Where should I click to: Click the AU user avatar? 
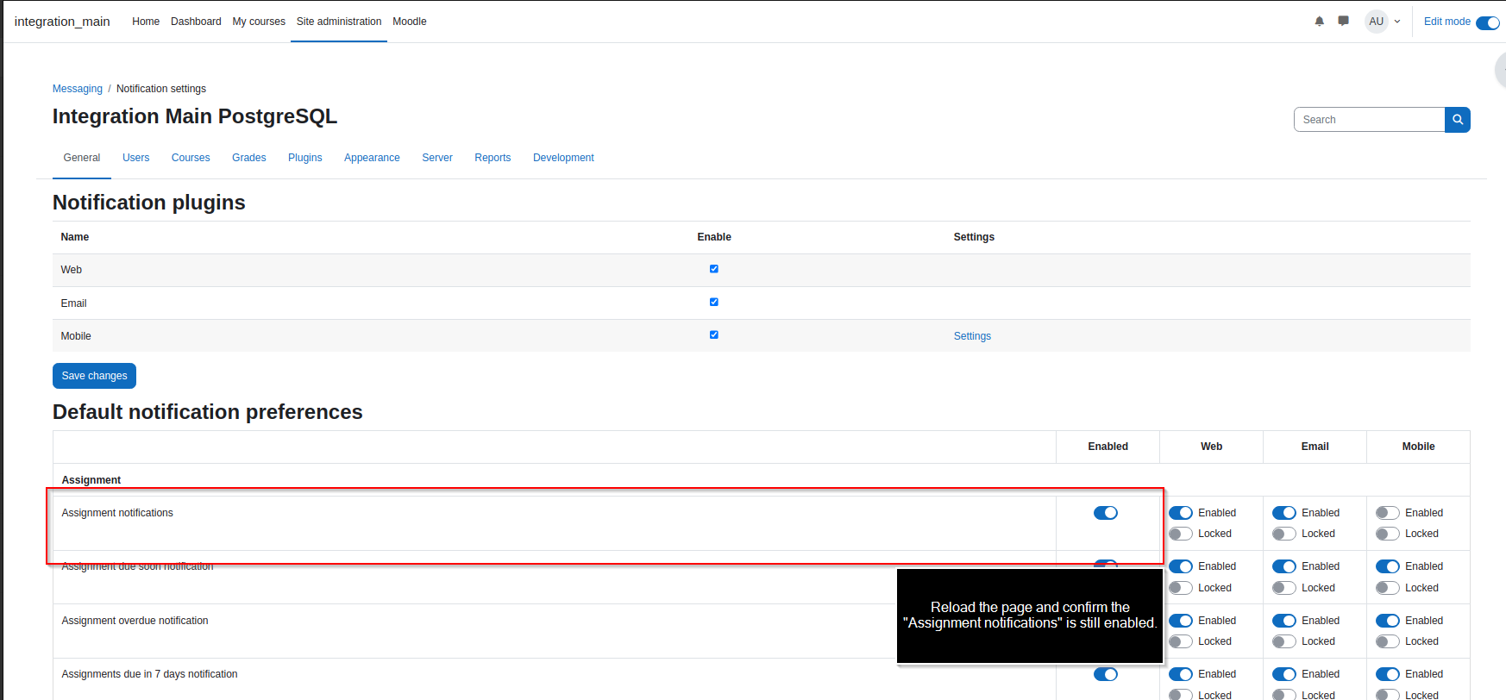pyautogui.click(x=1376, y=22)
